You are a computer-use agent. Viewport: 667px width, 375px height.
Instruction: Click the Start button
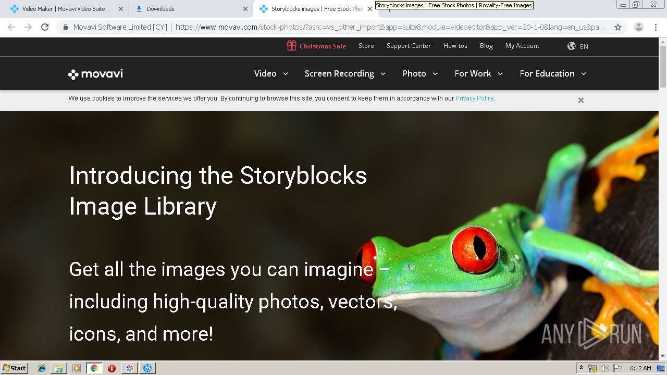click(14, 368)
